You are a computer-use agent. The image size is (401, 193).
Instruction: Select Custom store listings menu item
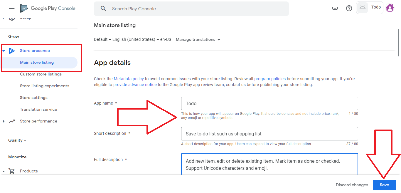point(41,74)
